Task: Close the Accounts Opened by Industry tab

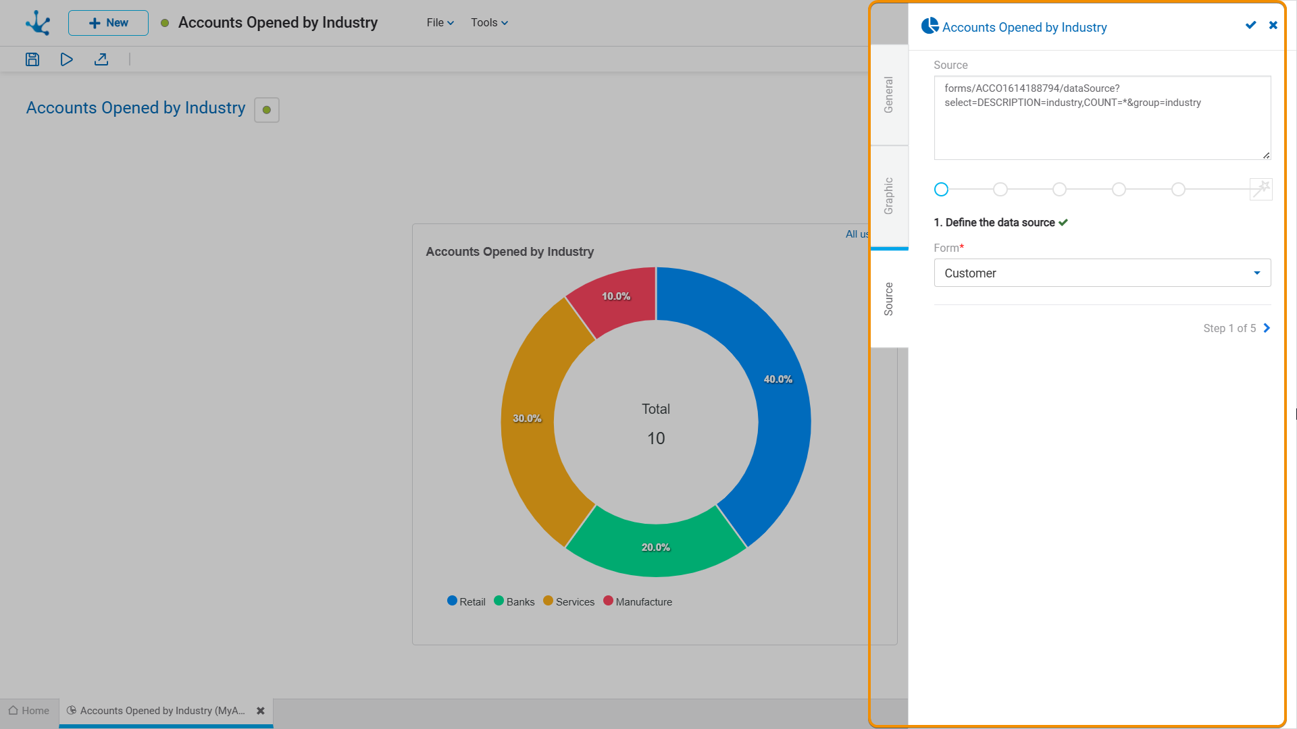Action: [261, 711]
